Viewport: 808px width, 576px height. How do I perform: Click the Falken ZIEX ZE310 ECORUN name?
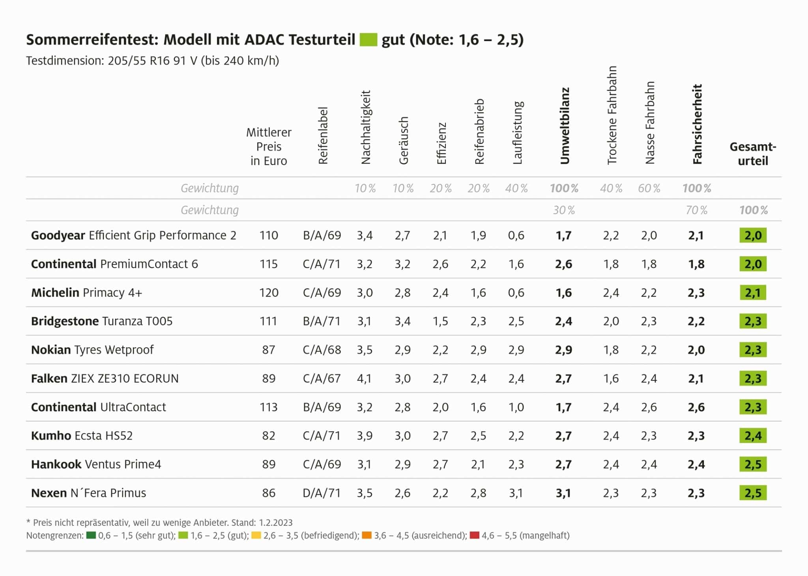coord(105,378)
